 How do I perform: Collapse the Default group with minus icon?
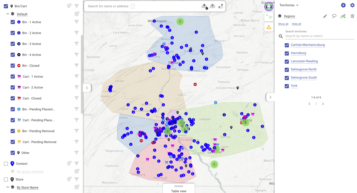tap(8, 14)
